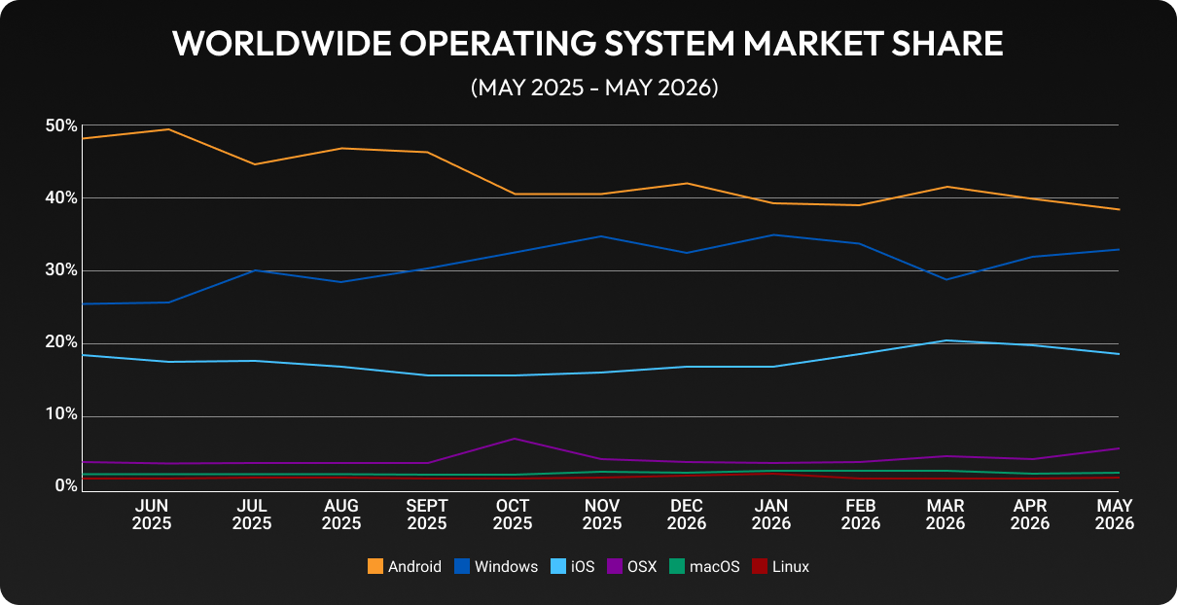Click the FEB 2026 axis label
This screenshot has height=605, width=1177.
861,515
